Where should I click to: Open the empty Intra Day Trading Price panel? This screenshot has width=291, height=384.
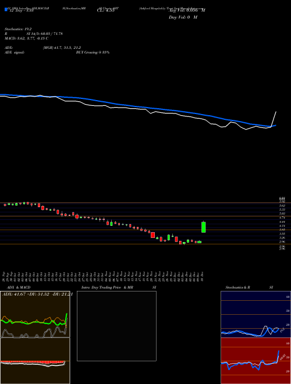pos(116,326)
